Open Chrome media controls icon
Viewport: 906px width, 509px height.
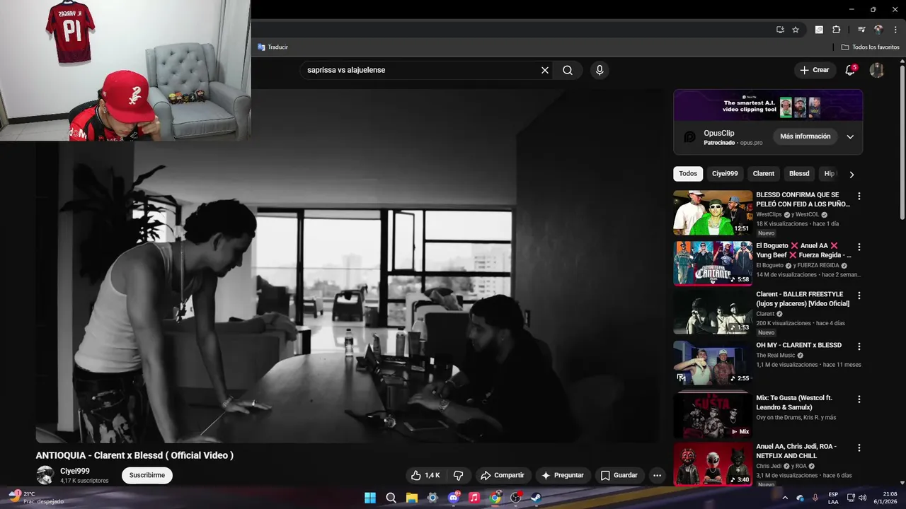pos(861,30)
